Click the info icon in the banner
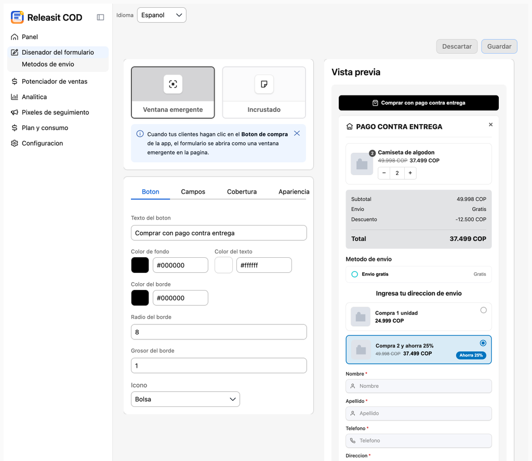The width and height of the screenshot is (532, 461). coord(140,134)
